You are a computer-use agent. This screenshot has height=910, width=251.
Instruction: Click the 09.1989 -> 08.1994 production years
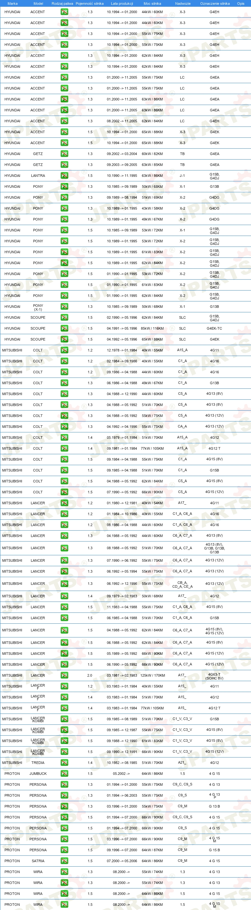click(122, 197)
